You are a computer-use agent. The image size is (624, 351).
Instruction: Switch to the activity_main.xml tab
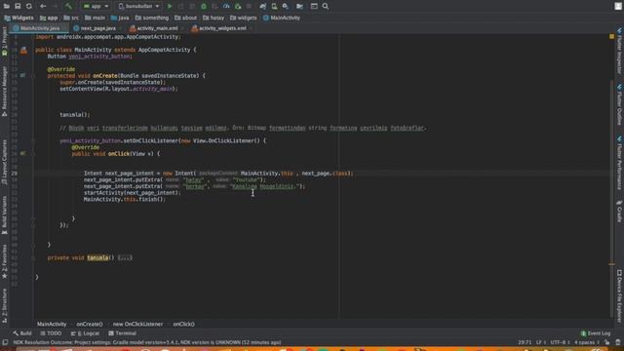click(x=157, y=28)
